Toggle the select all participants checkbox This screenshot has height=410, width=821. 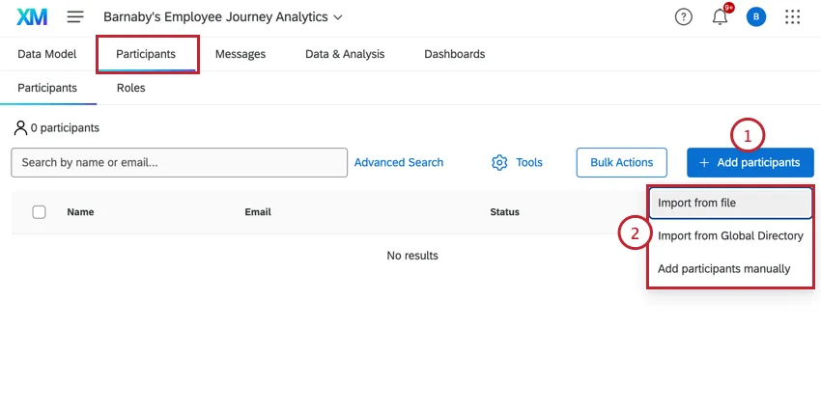40,212
